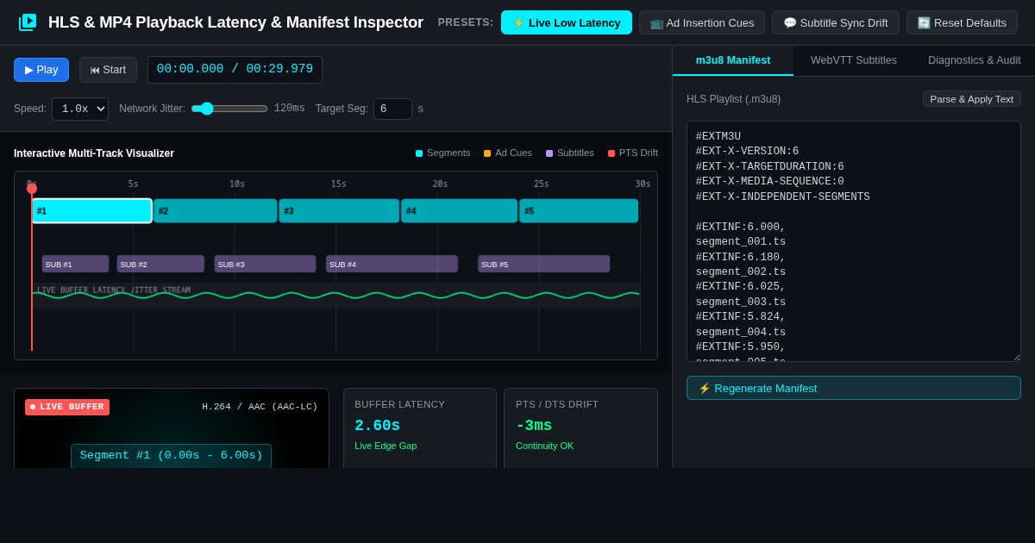Open the WebVTT Subtitles tab
This screenshot has height=543, width=1035.
click(x=854, y=60)
